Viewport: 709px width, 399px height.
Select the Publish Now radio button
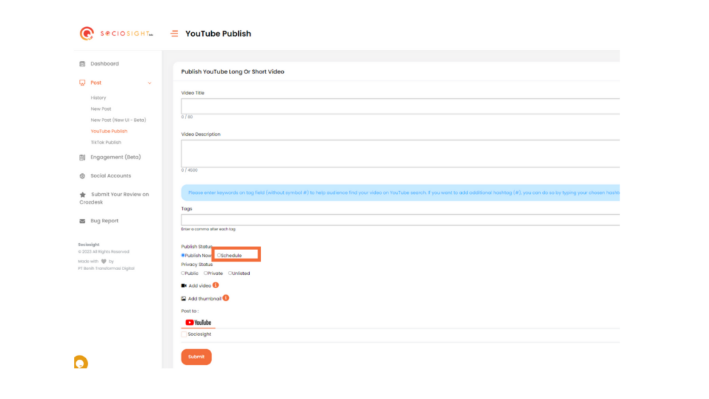coord(183,256)
